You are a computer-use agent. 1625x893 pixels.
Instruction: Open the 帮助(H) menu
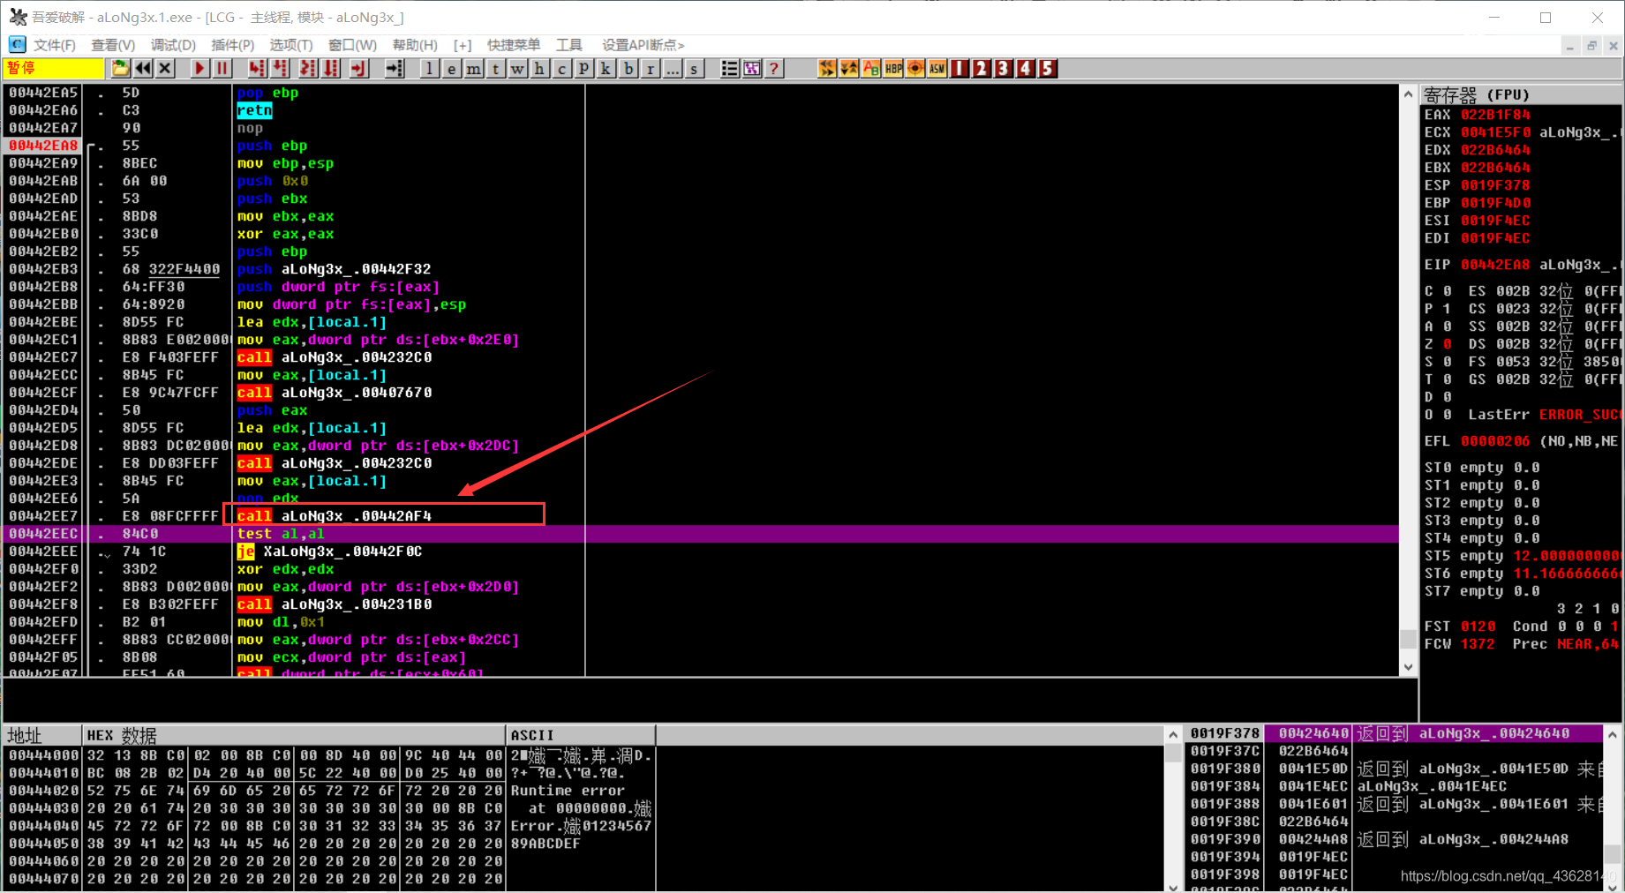tap(415, 45)
